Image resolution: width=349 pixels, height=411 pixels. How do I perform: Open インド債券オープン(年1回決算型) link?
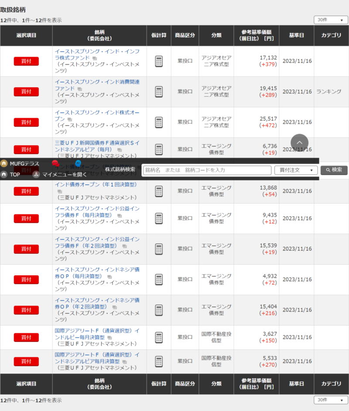[x=96, y=184]
